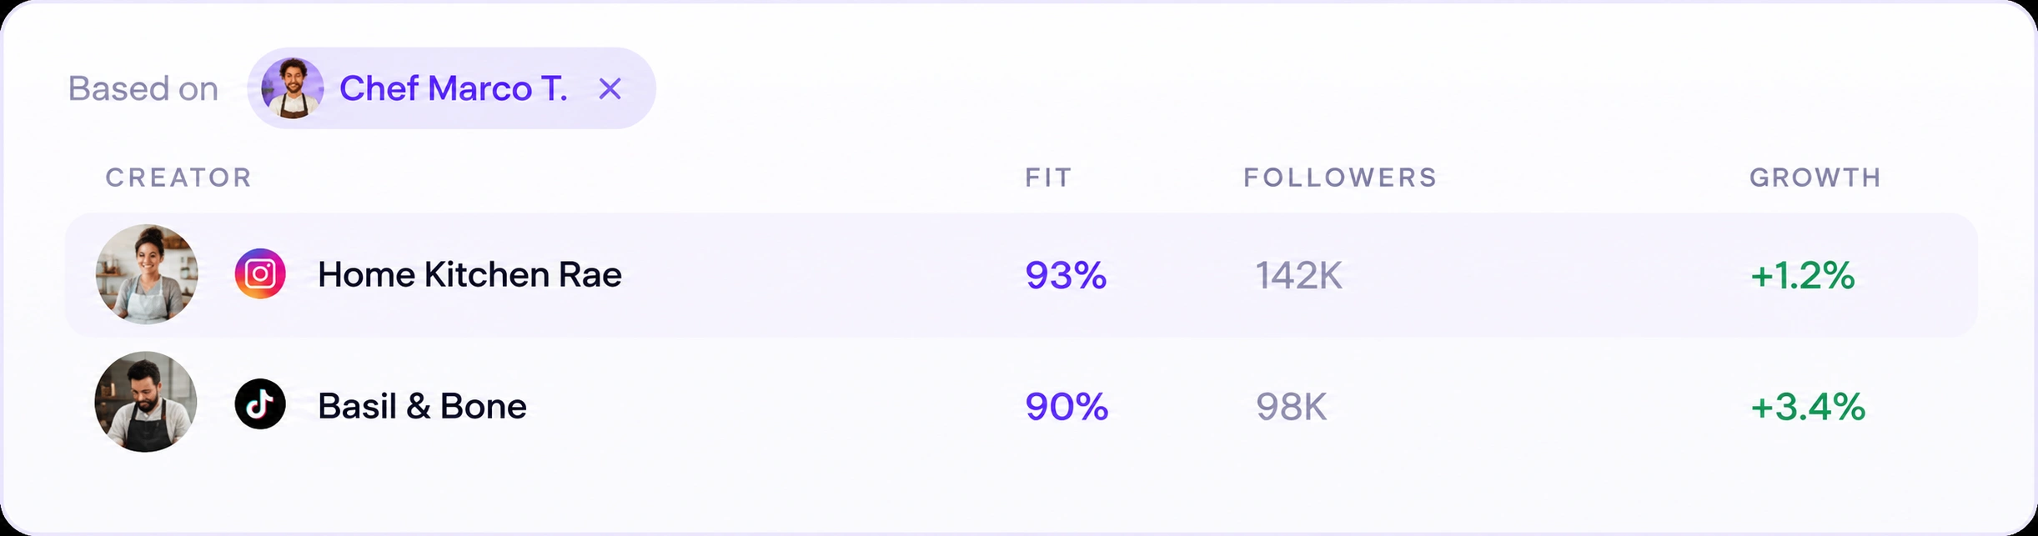Click the 93% fit score
Image resolution: width=2038 pixels, height=536 pixels.
click(x=1066, y=275)
